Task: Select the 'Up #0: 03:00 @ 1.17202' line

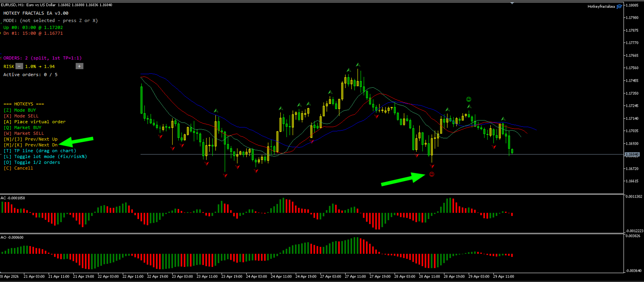Action: coord(33,27)
